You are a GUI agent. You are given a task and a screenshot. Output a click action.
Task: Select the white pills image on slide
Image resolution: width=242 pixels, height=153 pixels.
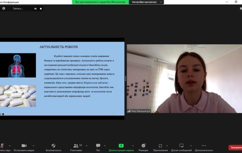(18, 96)
